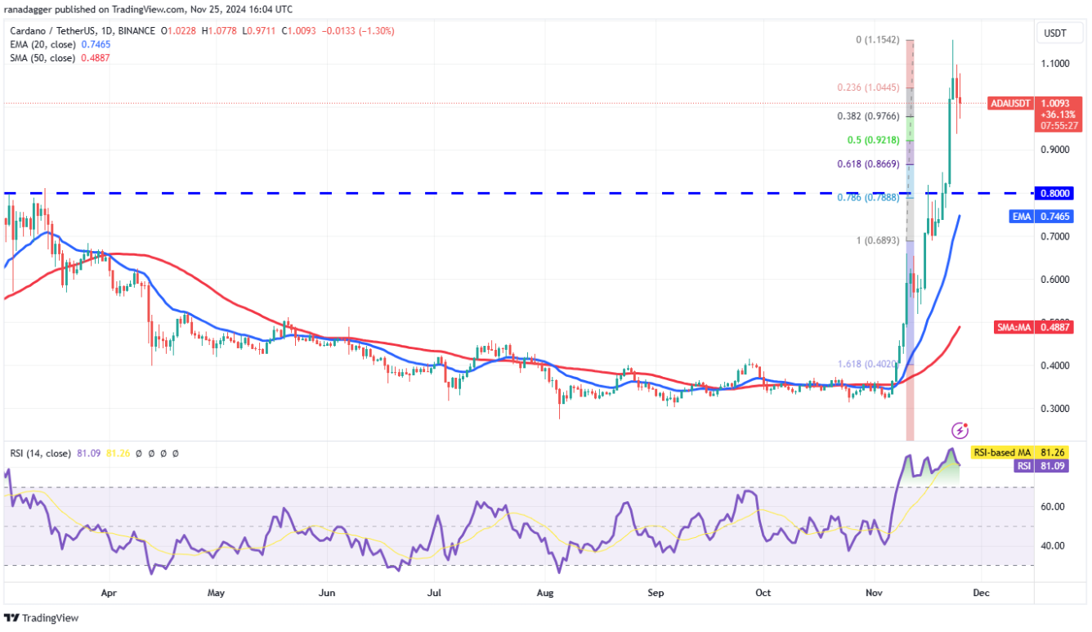The image size is (1092, 632).
Task: Select the Dec label on time axis
Action: pyautogui.click(x=982, y=593)
